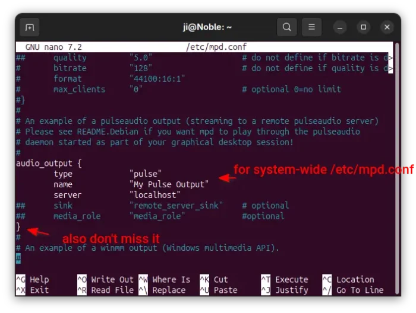Click the Replace shortcut label

(x=169, y=290)
